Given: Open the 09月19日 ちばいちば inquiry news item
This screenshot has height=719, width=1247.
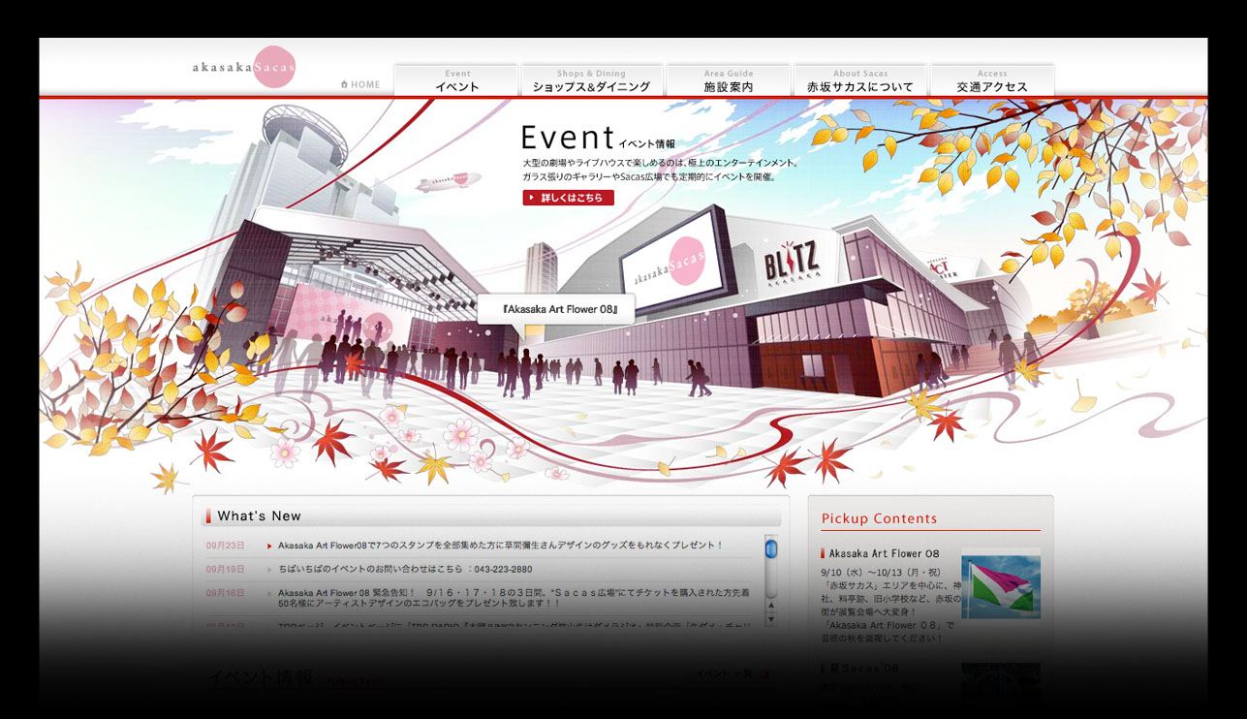Looking at the screenshot, I should click(405, 569).
